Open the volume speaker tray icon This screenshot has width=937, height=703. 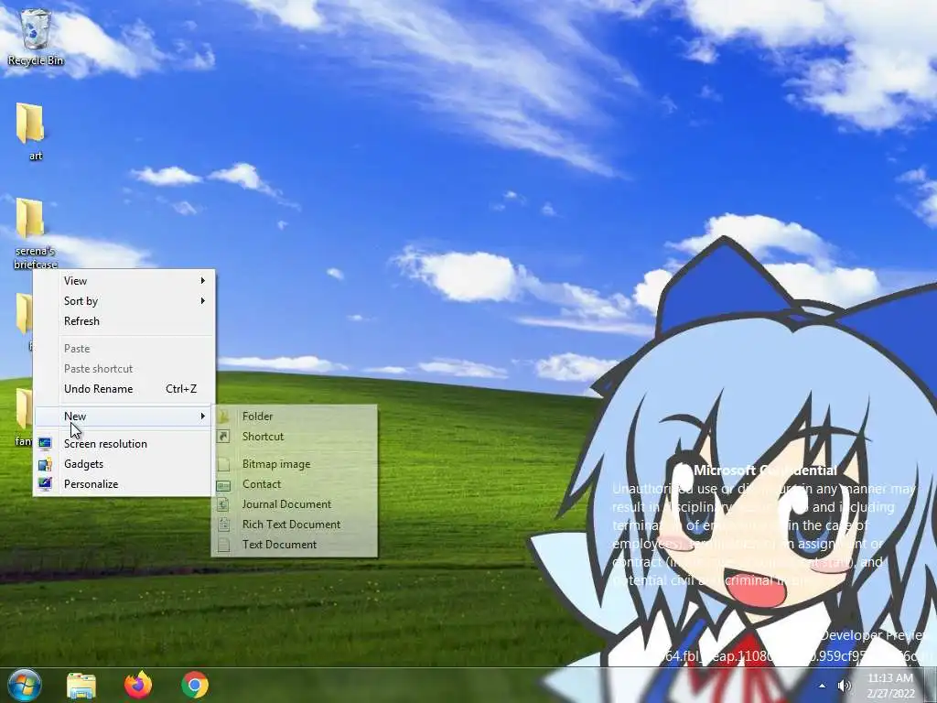[x=845, y=686]
